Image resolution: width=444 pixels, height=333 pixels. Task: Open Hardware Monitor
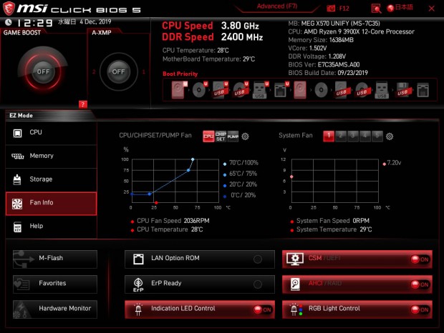[x=55, y=309]
